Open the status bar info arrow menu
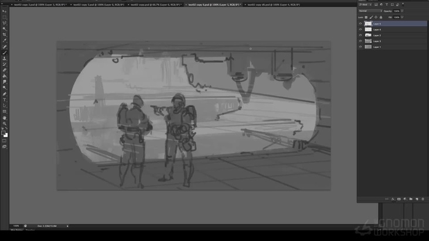 click(x=67, y=226)
